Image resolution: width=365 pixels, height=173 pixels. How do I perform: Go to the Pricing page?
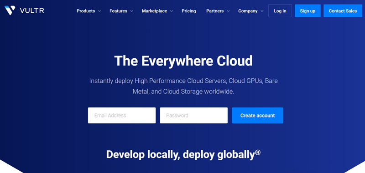coord(189,11)
